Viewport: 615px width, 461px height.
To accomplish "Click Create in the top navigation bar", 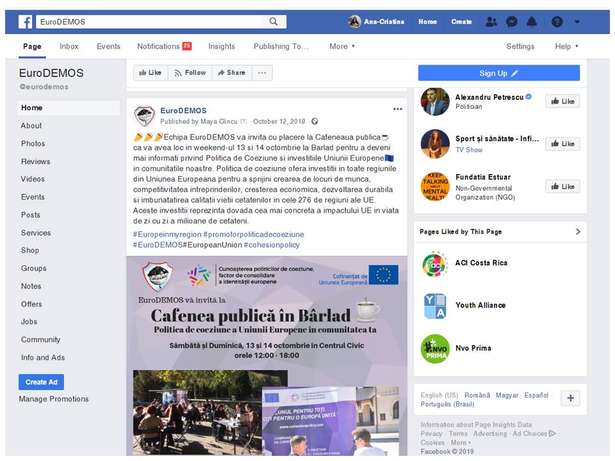I will [x=461, y=22].
